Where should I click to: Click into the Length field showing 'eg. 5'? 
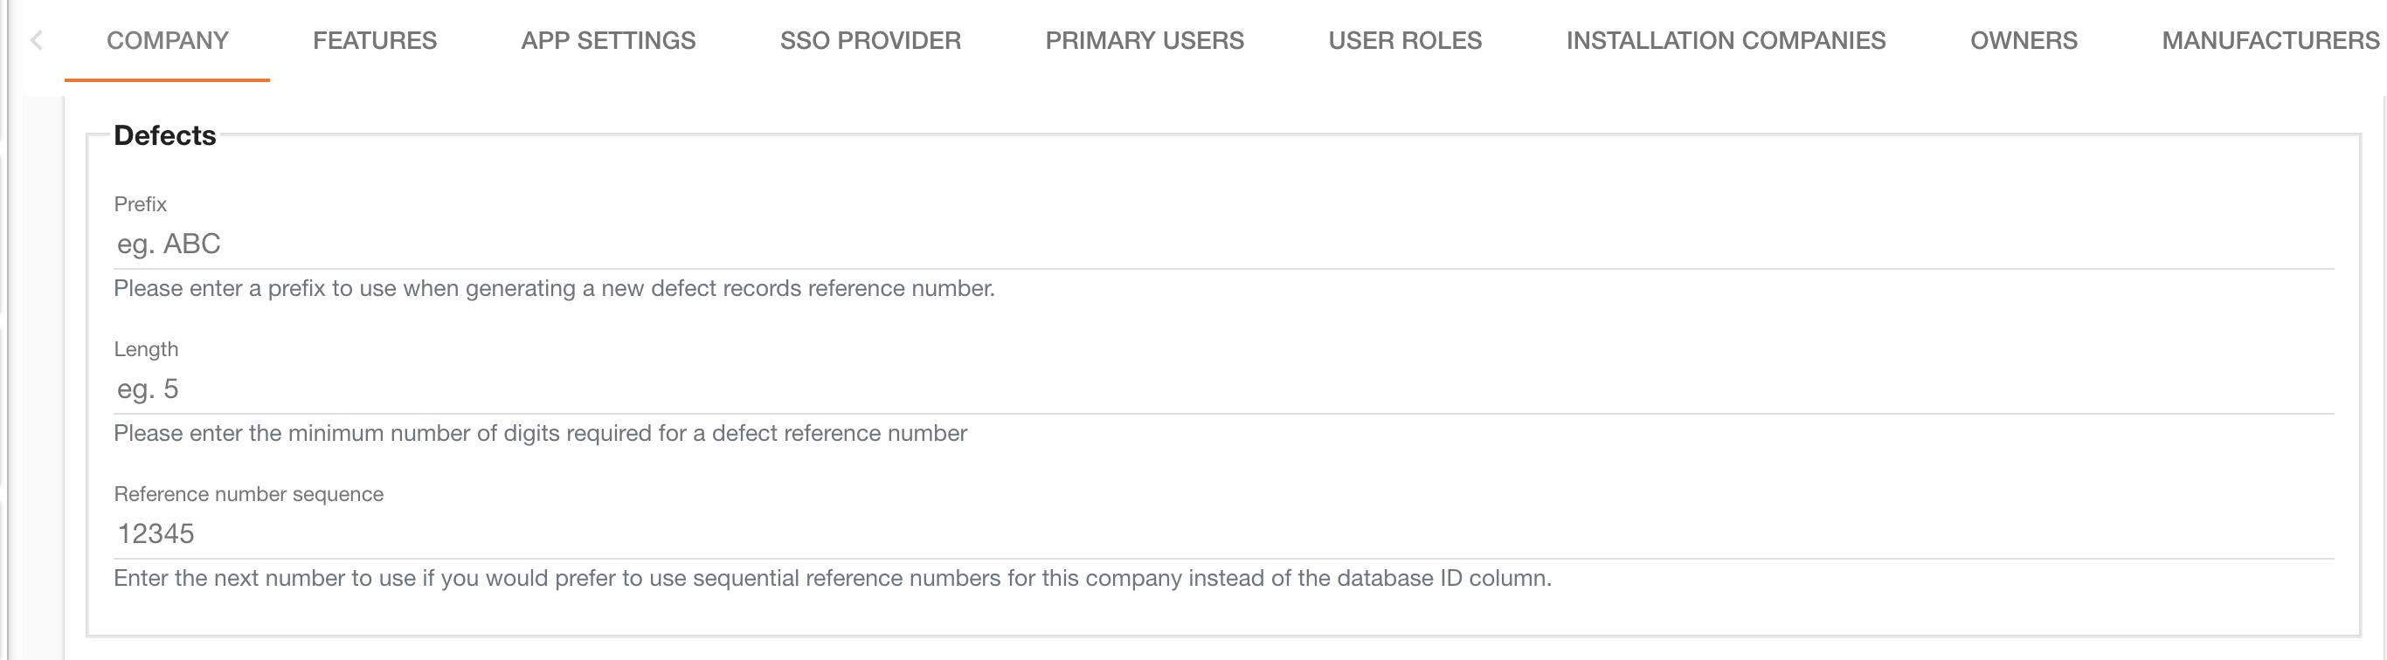pos(1223,388)
